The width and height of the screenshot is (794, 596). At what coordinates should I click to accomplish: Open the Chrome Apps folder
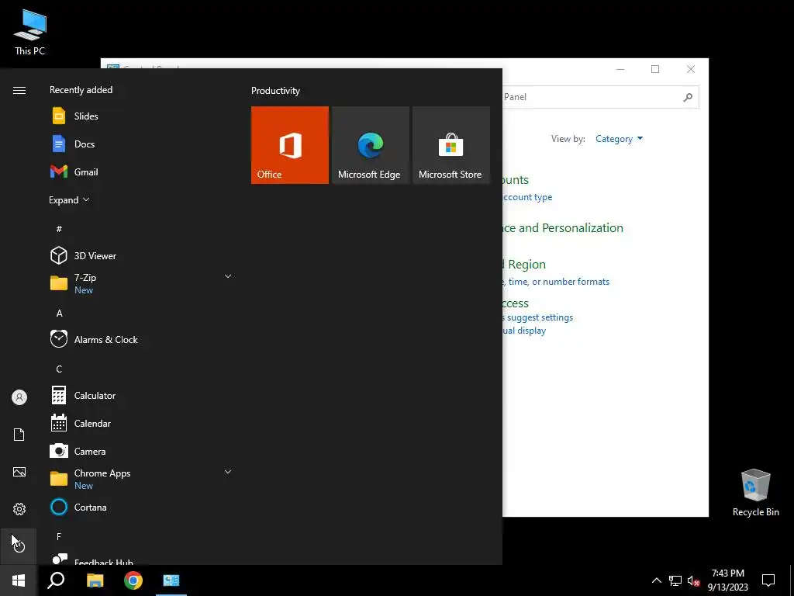point(142,479)
